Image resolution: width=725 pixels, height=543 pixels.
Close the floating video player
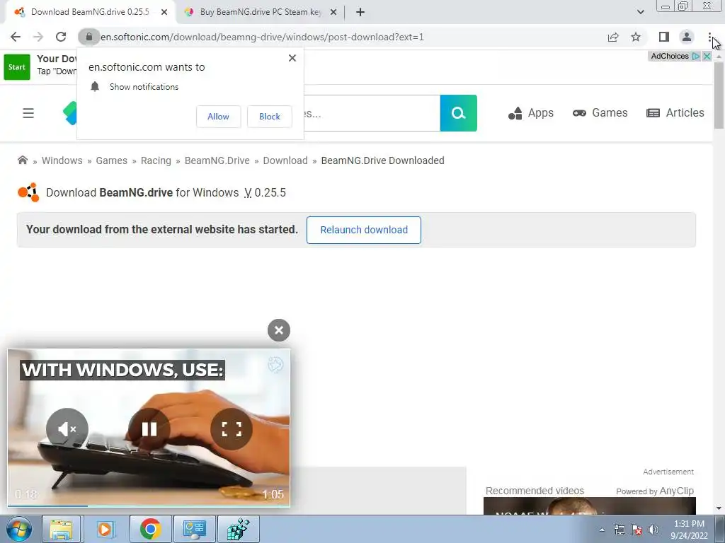pyautogui.click(x=279, y=330)
